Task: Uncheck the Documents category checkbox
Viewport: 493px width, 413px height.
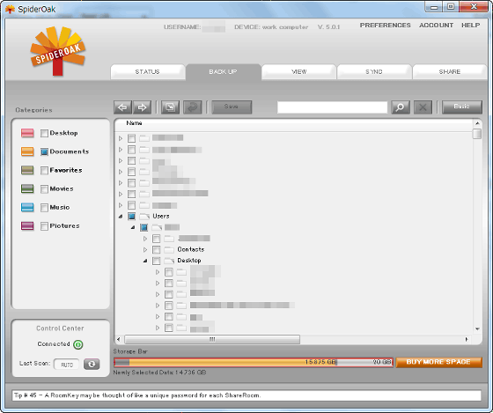Action: [44, 152]
